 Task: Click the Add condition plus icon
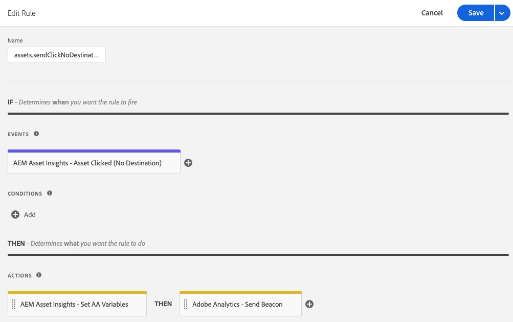(x=15, y=214)
